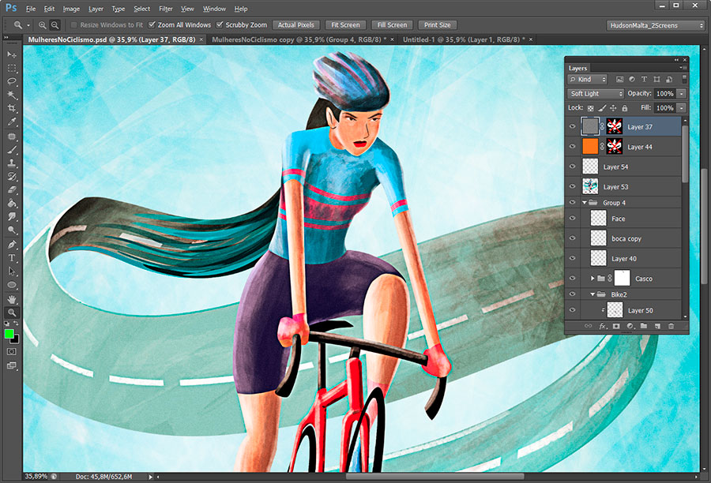The height and width of the screenshot is (483, 711).
Task: Open the Image menu
Action: click(71, 9)
